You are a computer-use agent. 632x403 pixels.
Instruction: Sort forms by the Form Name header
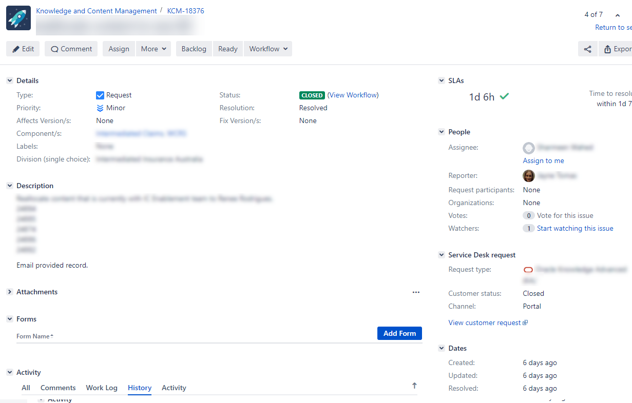(35, 336)
